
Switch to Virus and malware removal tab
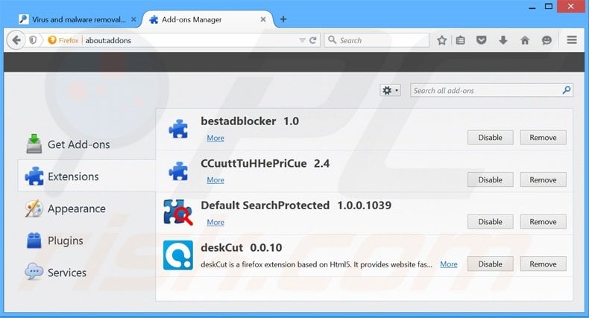(77, 19)
